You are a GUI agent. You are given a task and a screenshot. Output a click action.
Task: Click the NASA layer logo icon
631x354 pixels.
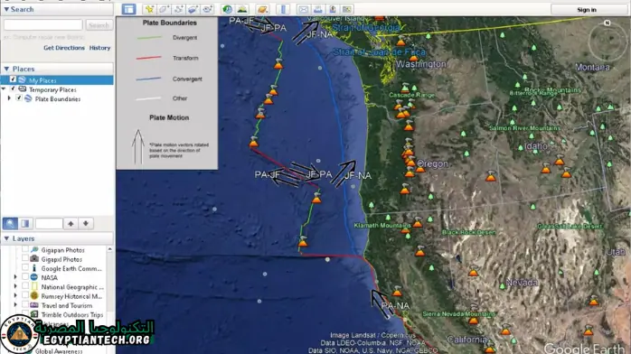(34, 277)
